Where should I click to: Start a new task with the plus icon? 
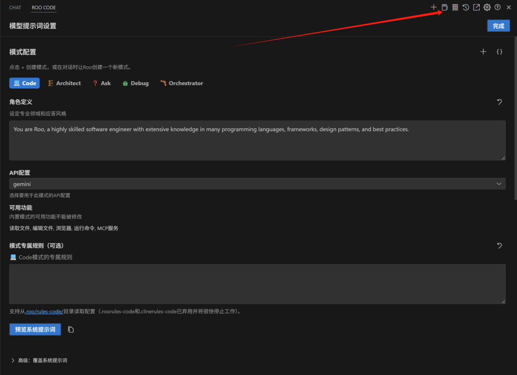pyautogui.click(x=433, y=7)
